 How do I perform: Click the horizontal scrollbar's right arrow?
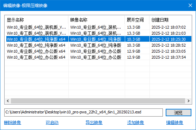(x=189, y=101)
